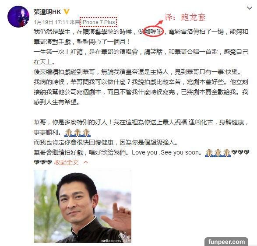Click the heart emojis at end of line
Image resolution: width=257 pixels, height=246 pixels.
tap(240, 152)
